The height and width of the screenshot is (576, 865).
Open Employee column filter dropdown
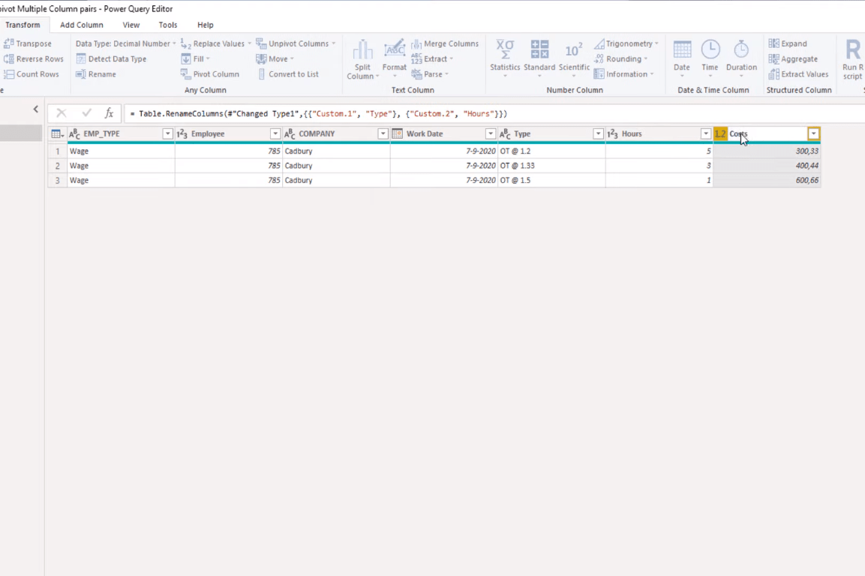coord(275,134)
